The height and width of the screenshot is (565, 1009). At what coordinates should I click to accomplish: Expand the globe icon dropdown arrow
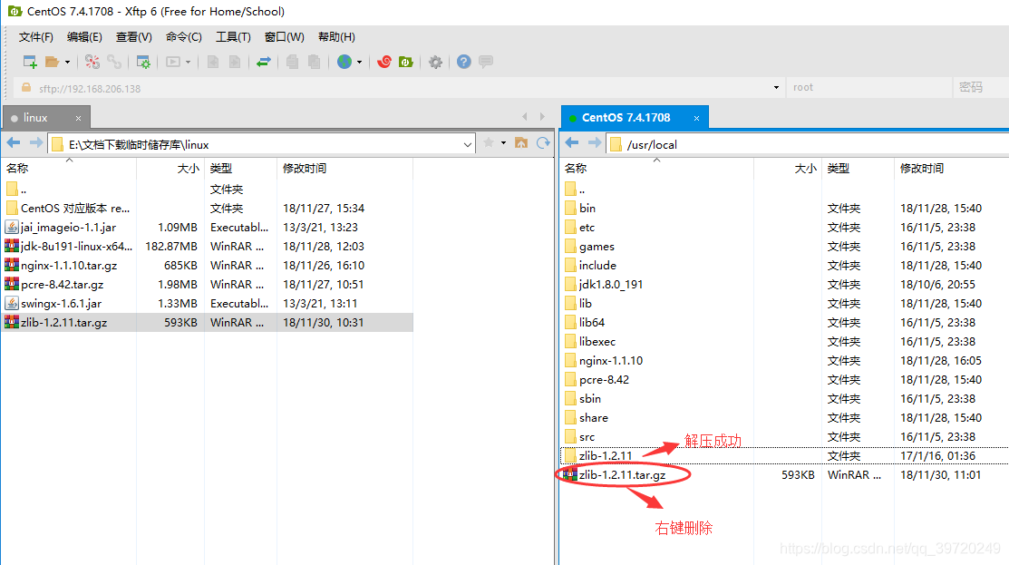pyautogui.click(x=359, y=63)
